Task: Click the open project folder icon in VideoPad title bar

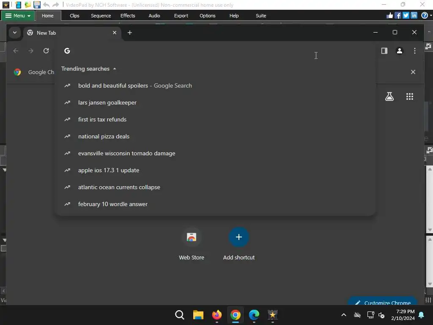Action: [27, 5]
